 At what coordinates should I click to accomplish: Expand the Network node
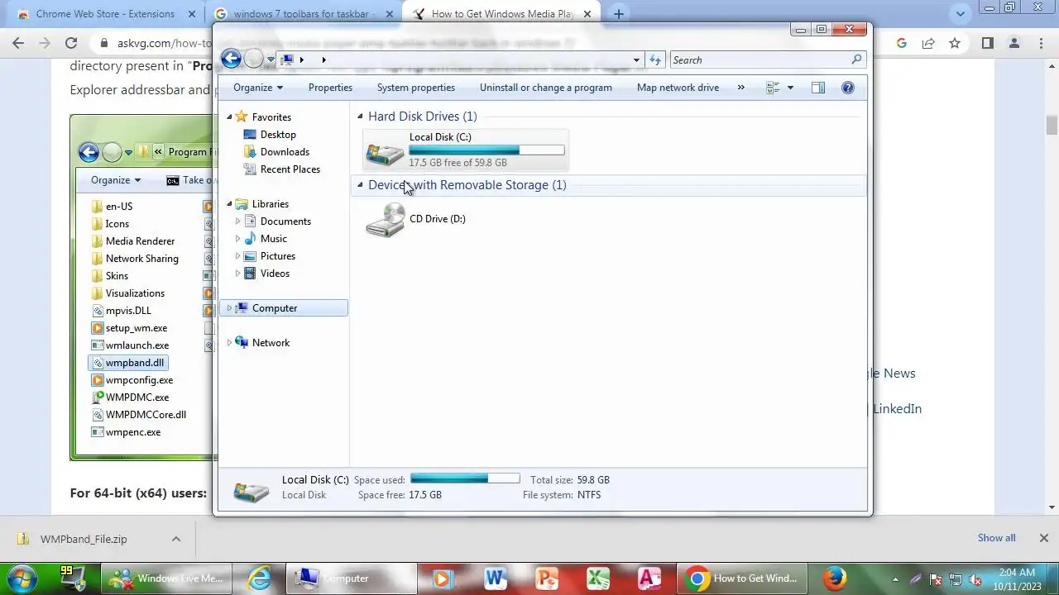coord(229,343)
